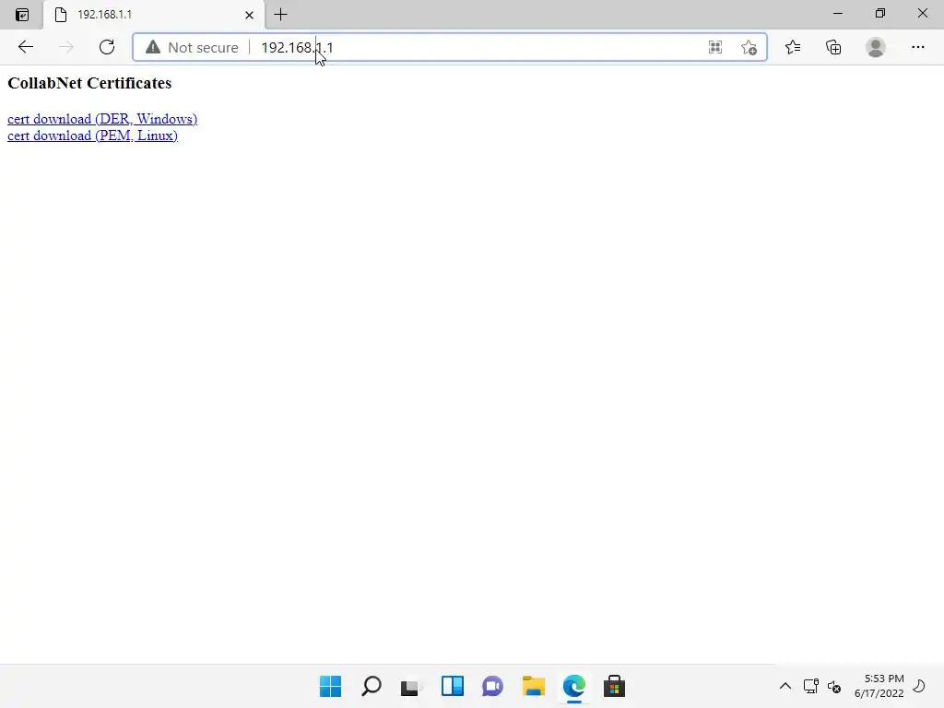Restore down the Edge window

point(880,13)
